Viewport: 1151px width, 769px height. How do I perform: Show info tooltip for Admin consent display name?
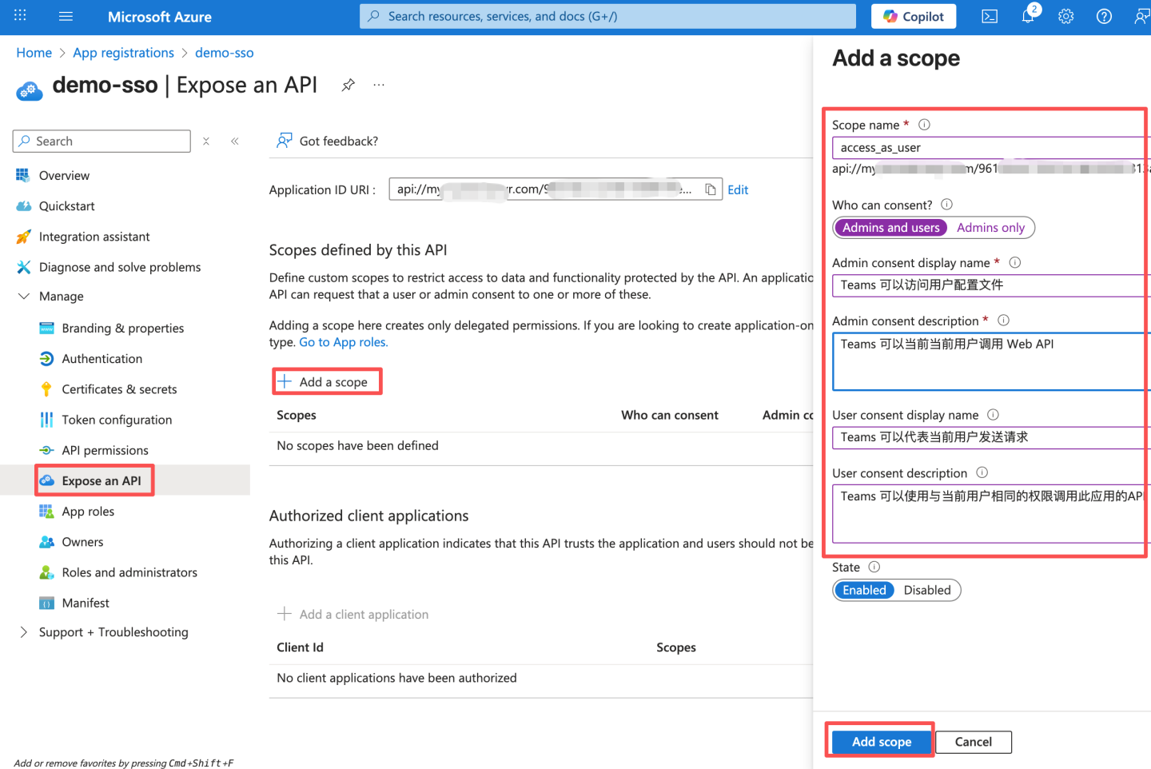coord(1015,263)
